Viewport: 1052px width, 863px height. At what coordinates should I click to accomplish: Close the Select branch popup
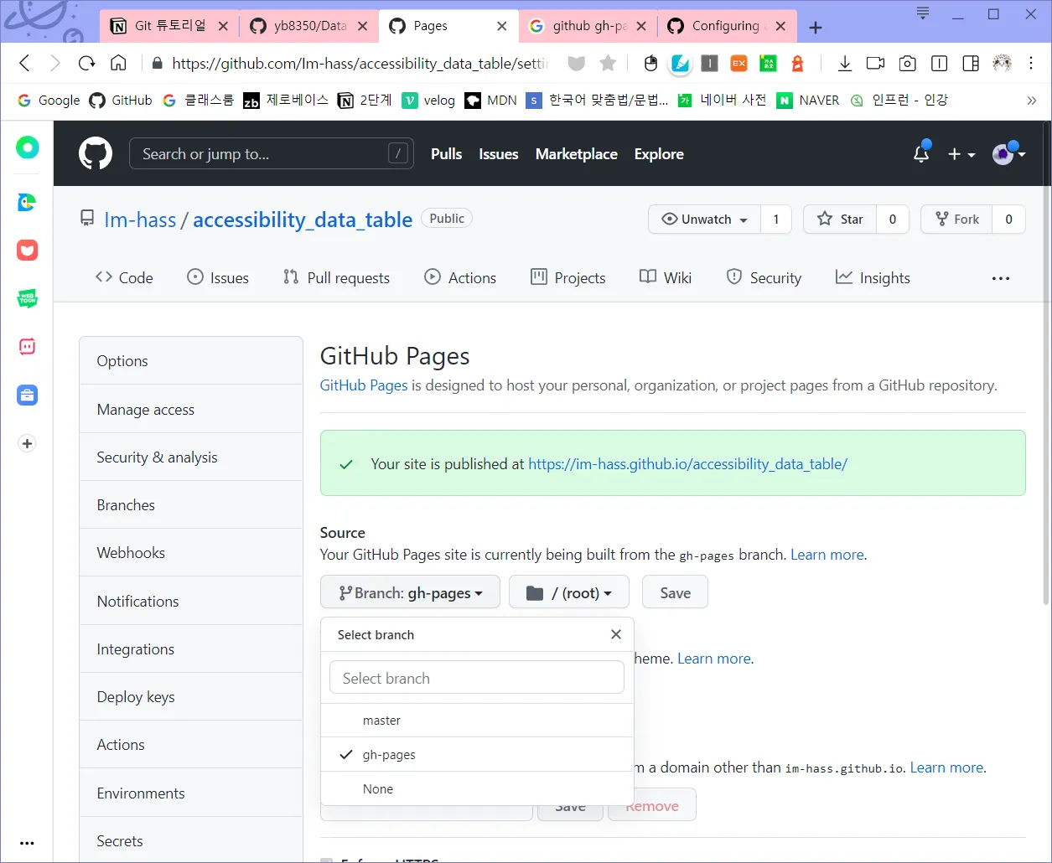(616, 634)
